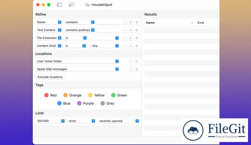Click the window layout toolbar icon
Viewport: 251px width, 145px height.
coord(71,5)
